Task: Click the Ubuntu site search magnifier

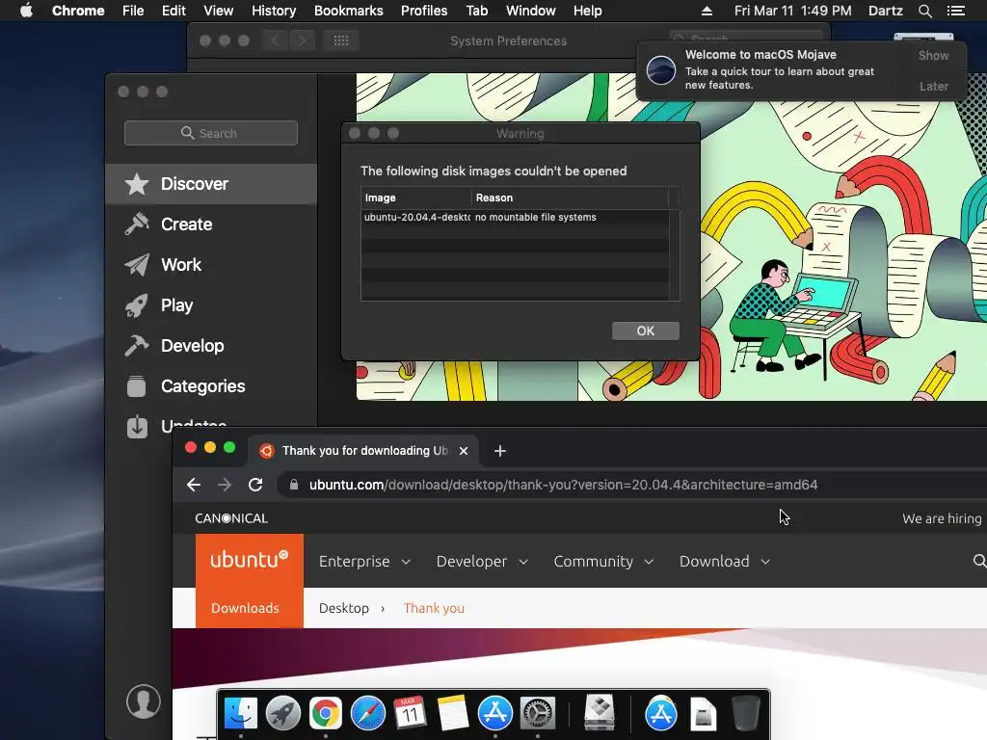Action: point(979,561)
